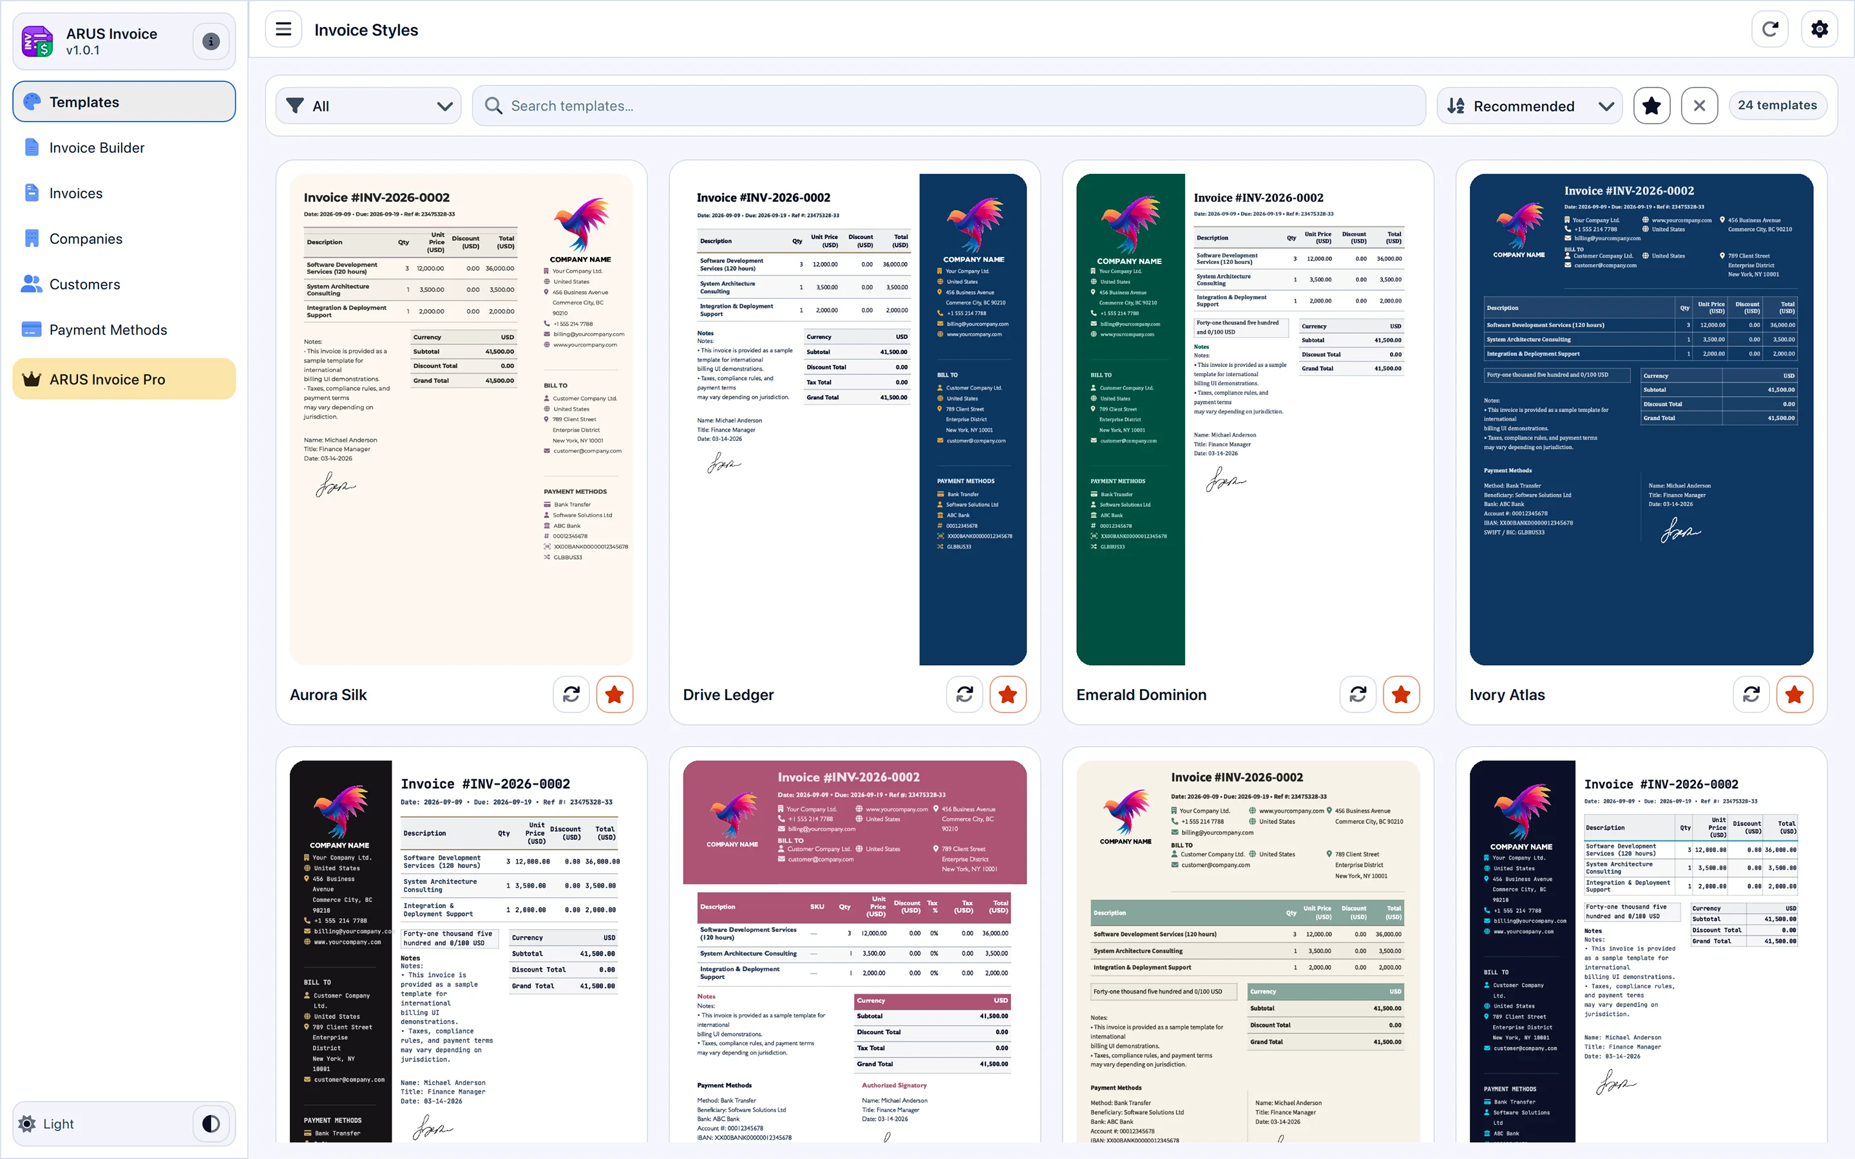Open the All filter dropdown
The image size is (1855, 1159).
[368, 106]
